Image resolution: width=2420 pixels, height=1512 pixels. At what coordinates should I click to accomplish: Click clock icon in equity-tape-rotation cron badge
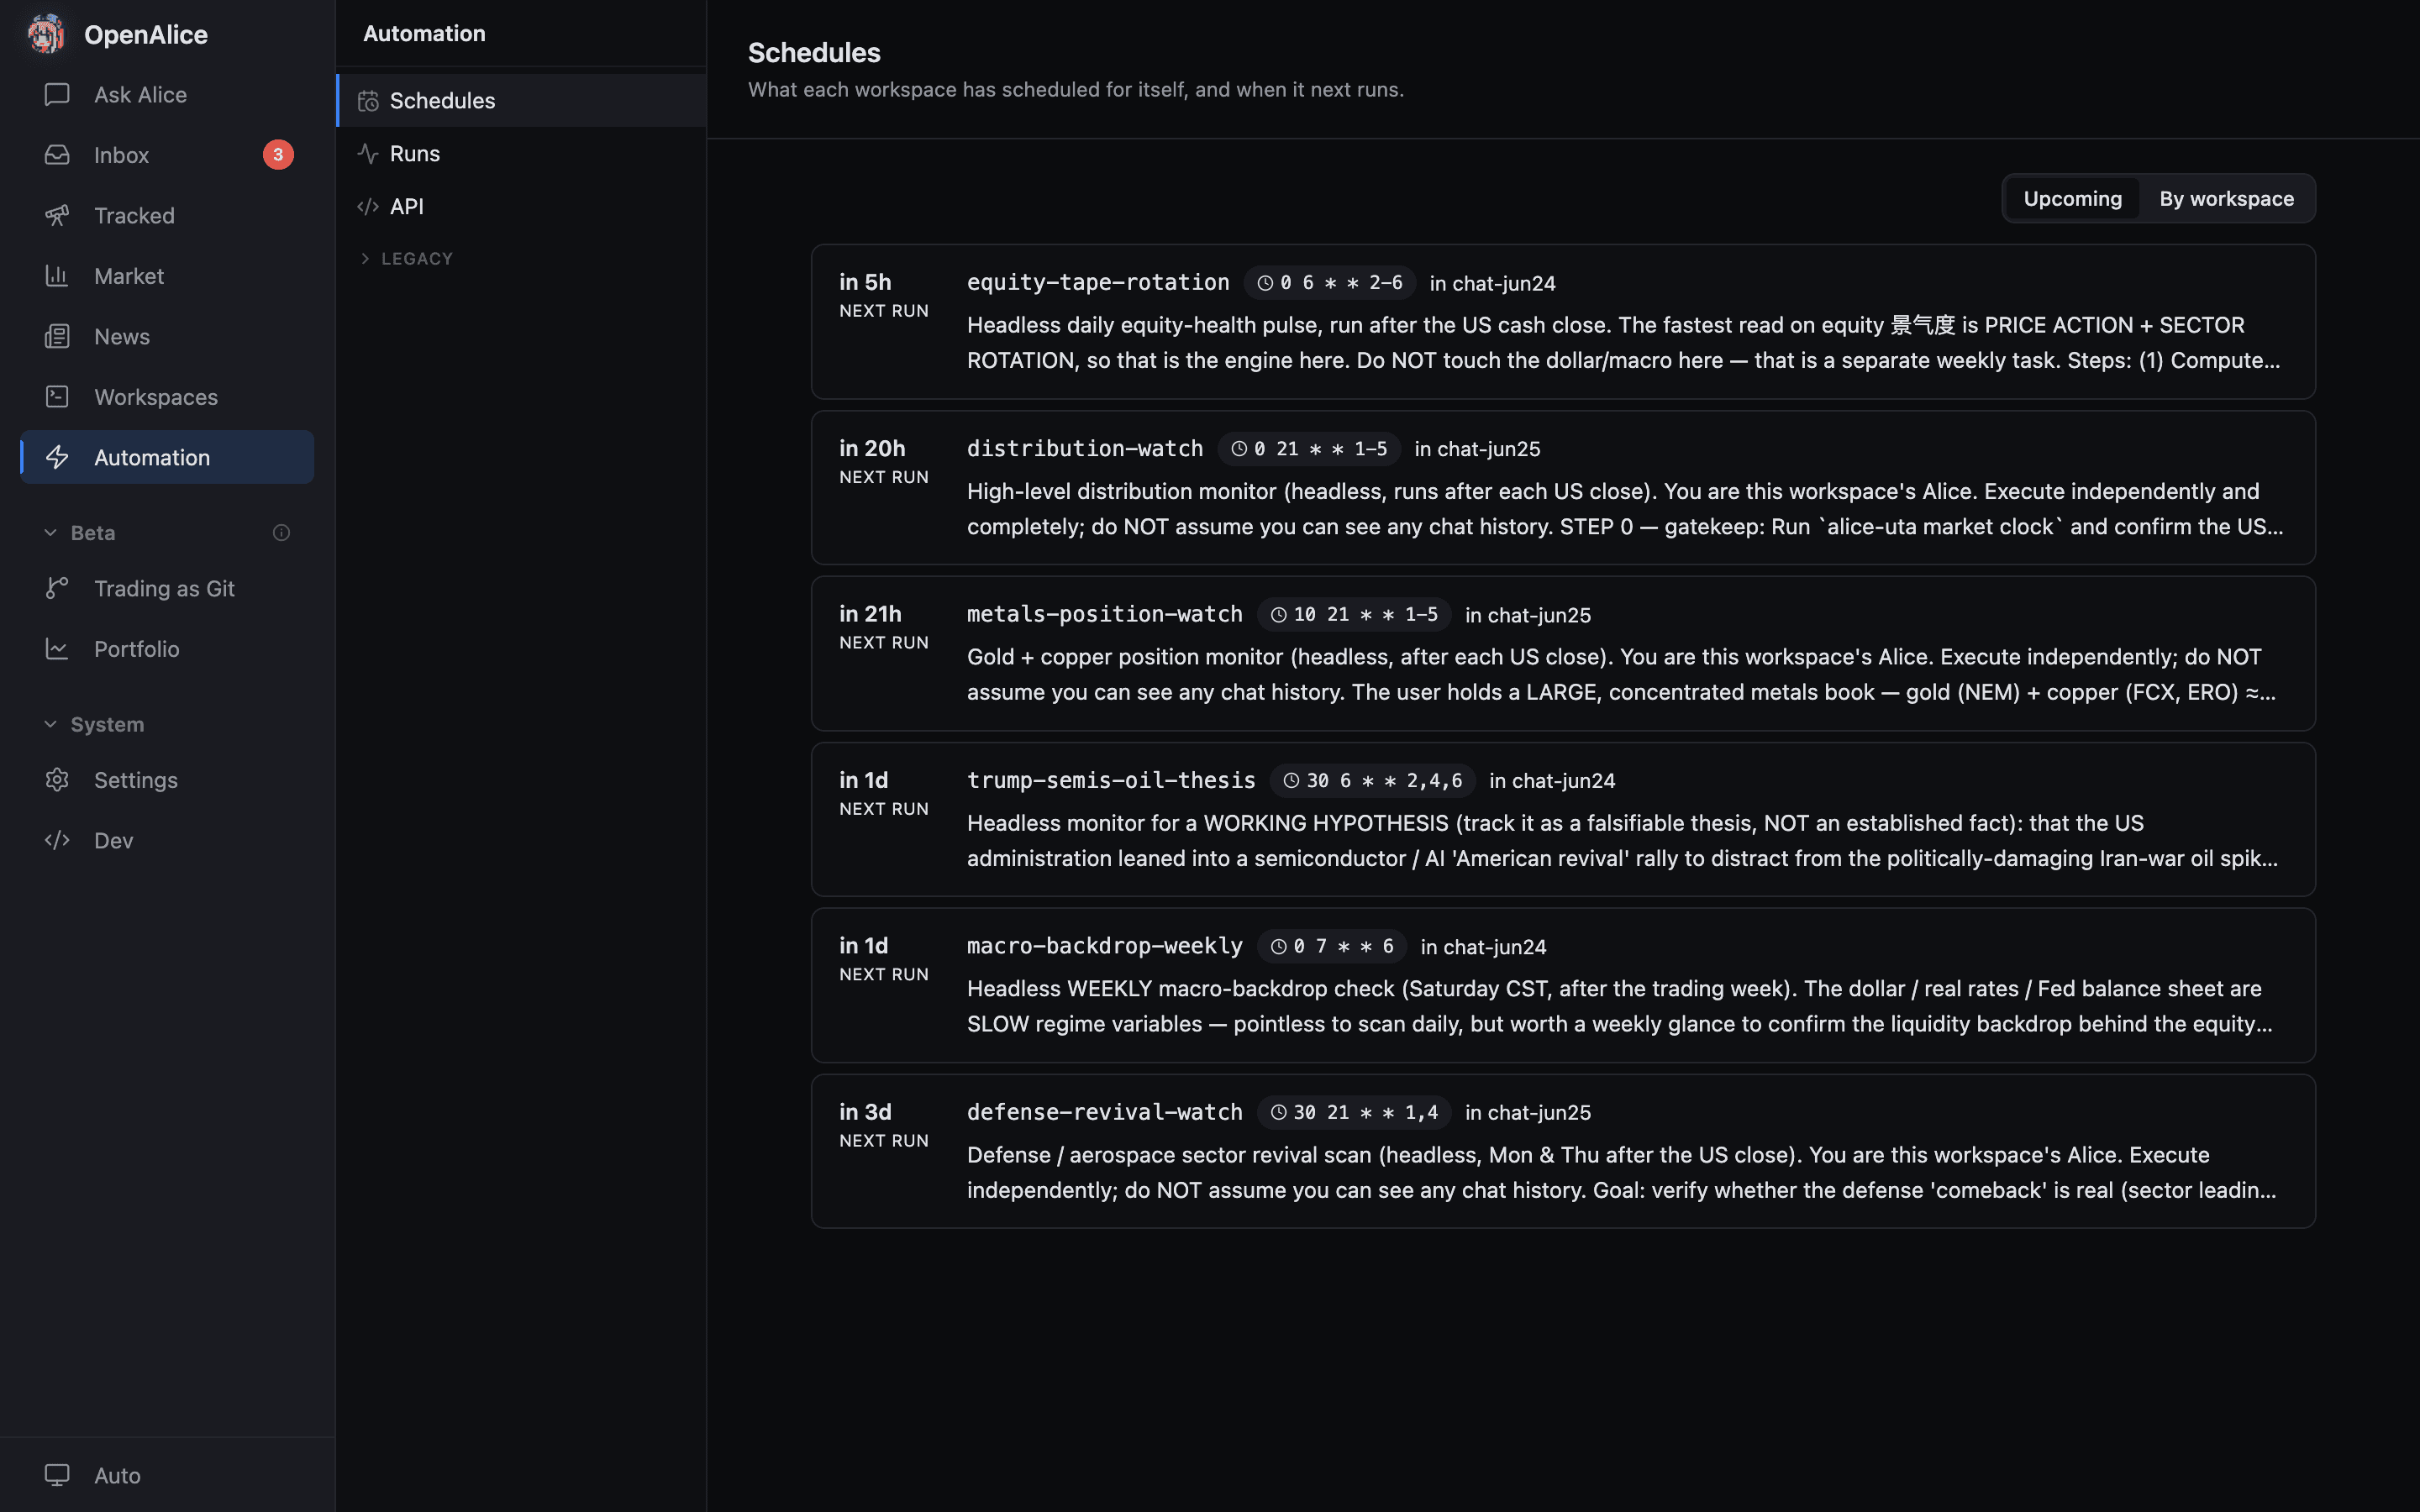pyautogui.click(x=1265, y=283)
